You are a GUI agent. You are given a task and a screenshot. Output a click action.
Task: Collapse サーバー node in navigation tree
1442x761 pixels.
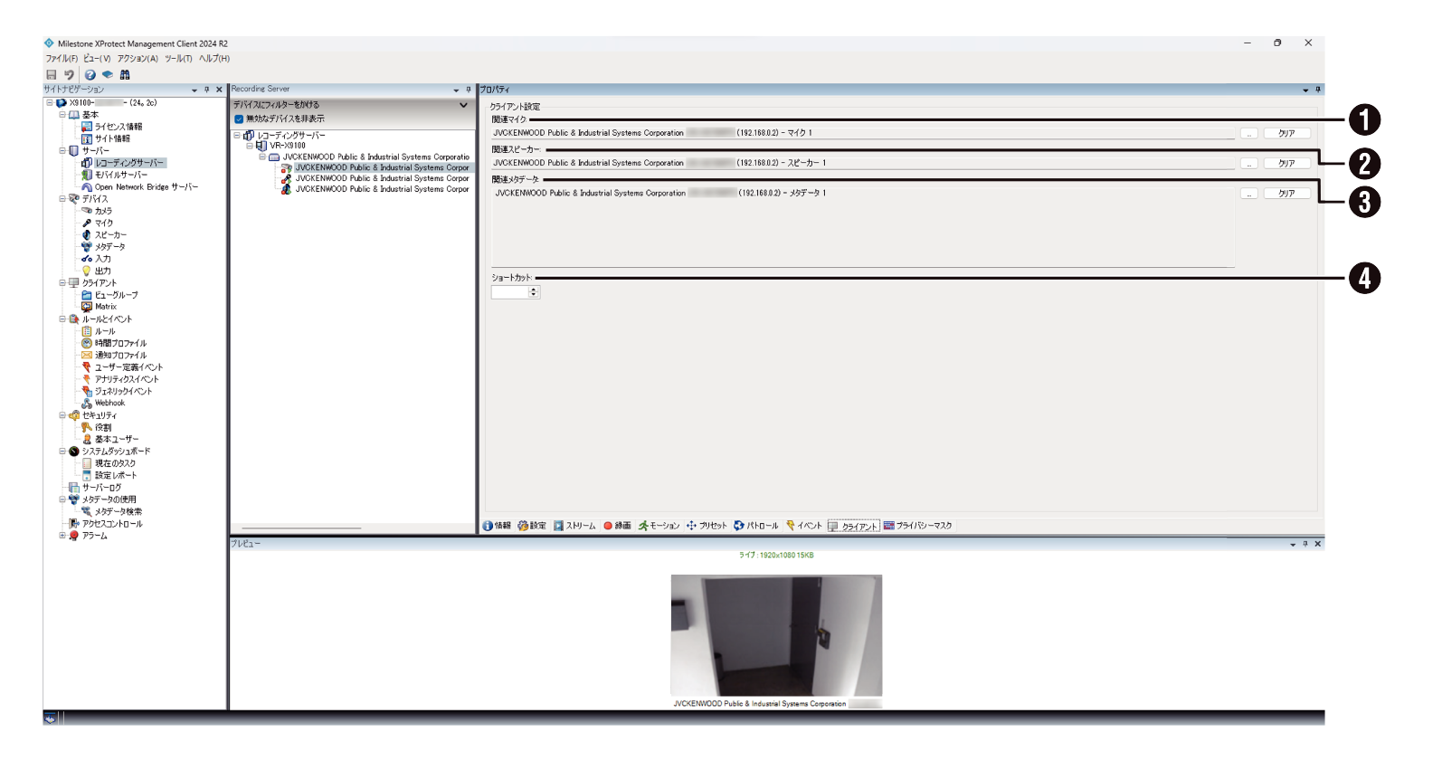62,150
